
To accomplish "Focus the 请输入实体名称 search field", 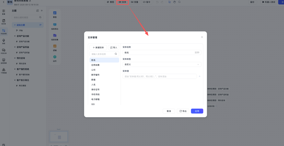I will [104, 54].
